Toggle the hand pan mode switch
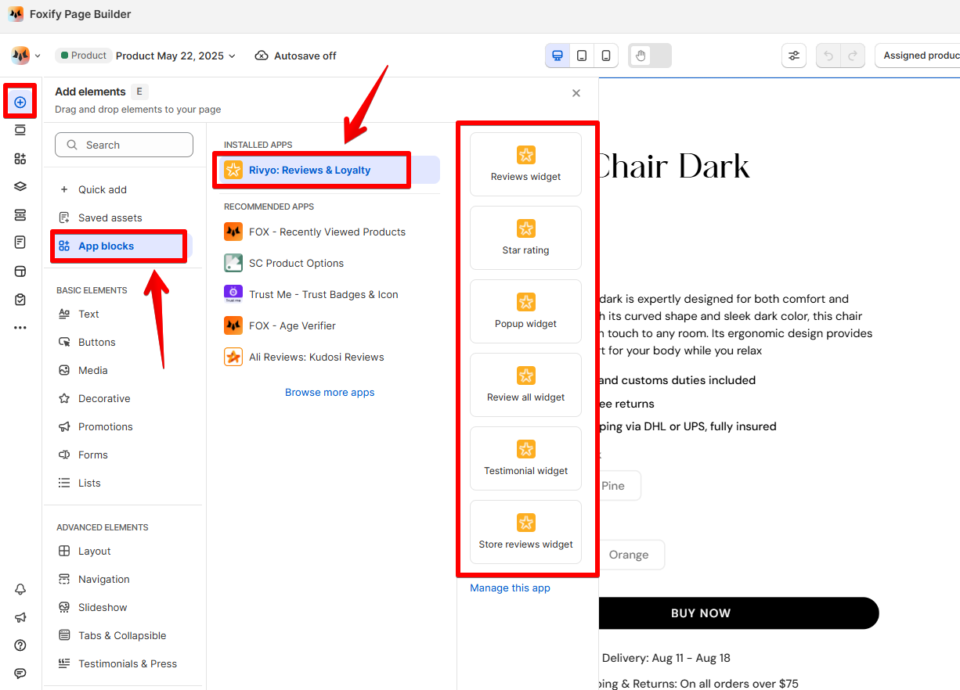960x690 pixels. point(650,56)
